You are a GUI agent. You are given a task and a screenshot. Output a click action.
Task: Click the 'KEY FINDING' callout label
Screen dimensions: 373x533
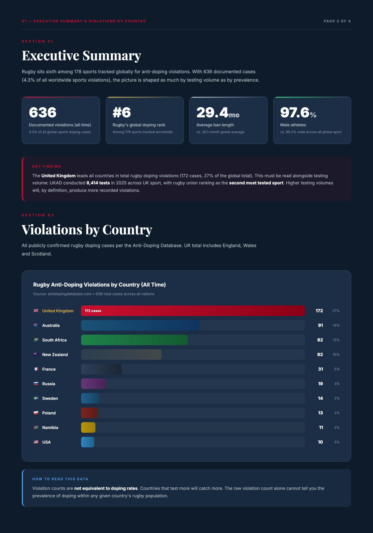click(47, 166)
